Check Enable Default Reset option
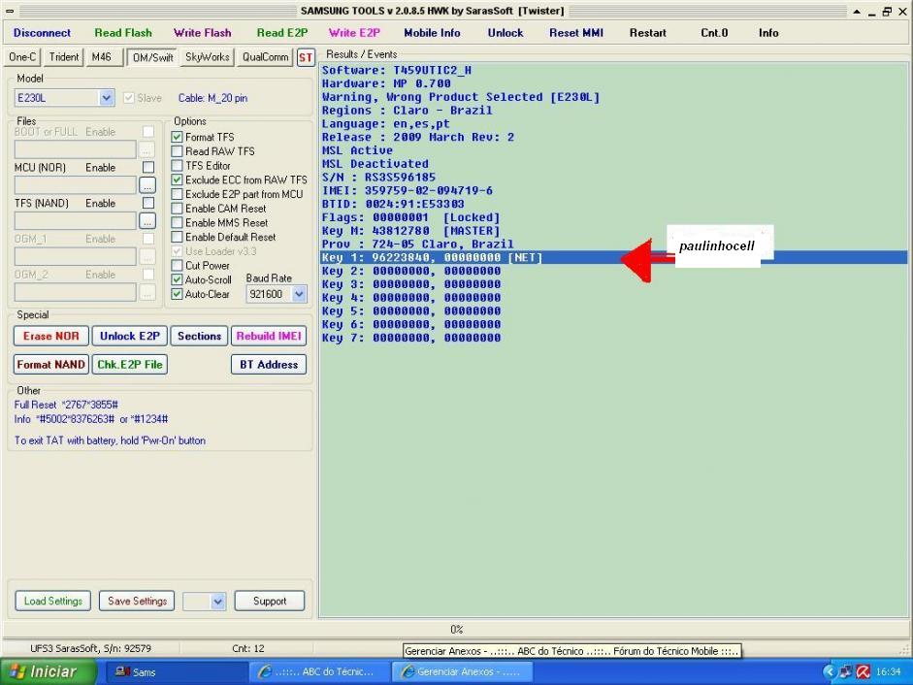913x685 pixels. [177, 237]
